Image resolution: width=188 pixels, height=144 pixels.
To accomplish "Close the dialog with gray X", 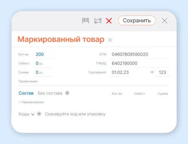I will tap(165, 21).
